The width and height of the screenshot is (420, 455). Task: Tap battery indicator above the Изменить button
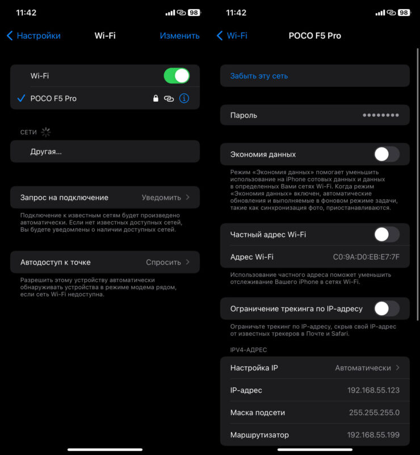pyautogui.click(x=194, y=12)
